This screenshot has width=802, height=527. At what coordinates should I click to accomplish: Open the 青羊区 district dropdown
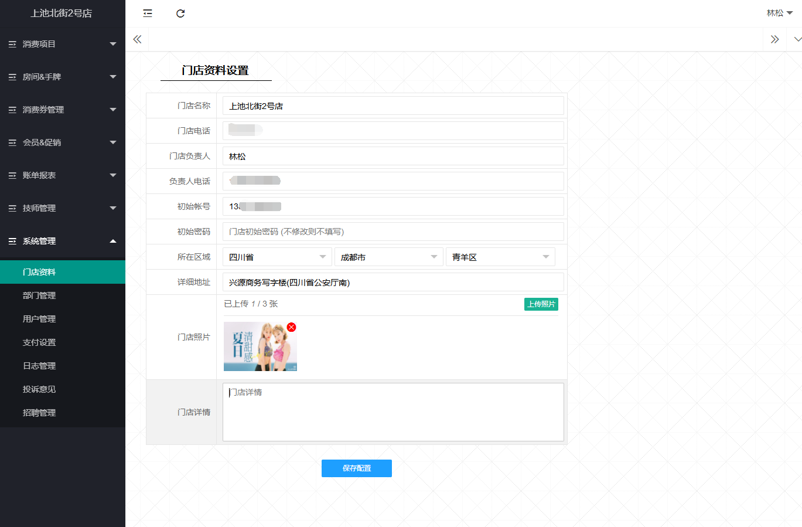[500, 257]
